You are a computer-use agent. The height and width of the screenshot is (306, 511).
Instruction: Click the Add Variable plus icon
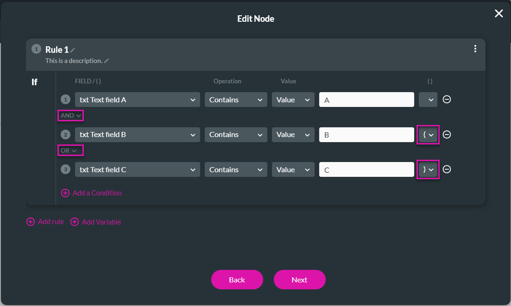[x=75, y=222]
